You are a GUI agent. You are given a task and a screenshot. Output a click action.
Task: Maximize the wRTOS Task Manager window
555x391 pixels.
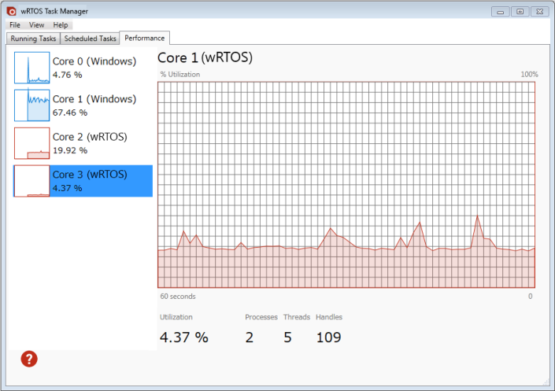[519, 11]
